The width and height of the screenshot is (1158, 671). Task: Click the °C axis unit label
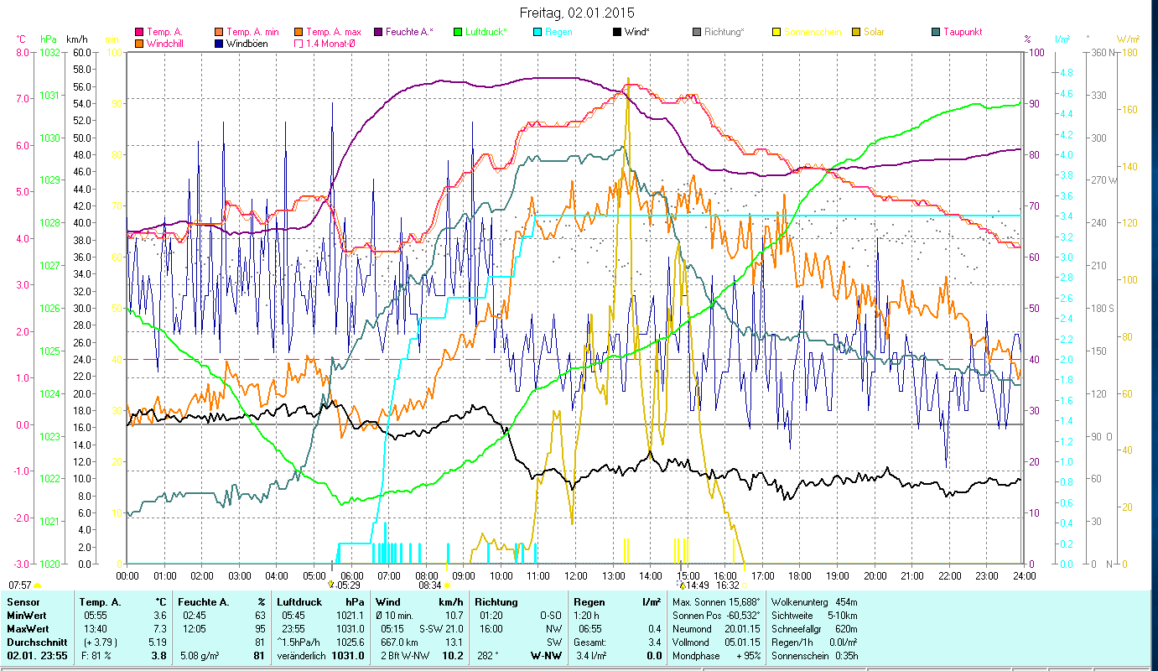[22, 39]
